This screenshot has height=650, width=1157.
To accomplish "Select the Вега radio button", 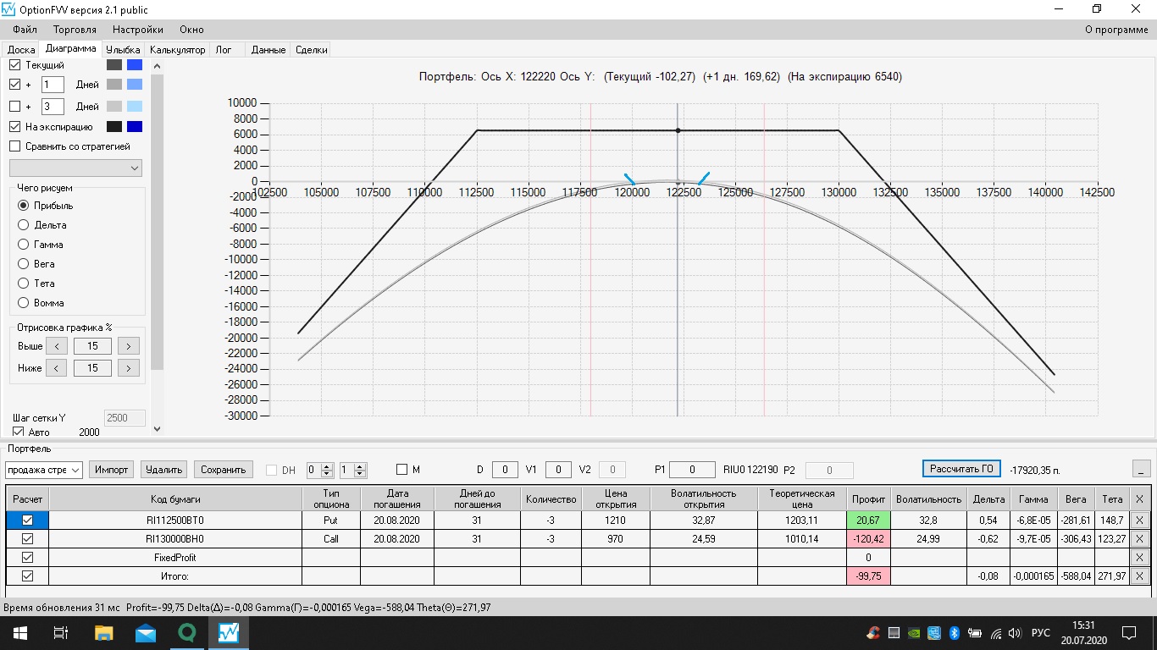I will pyautogui.click(x=24, y=264).
